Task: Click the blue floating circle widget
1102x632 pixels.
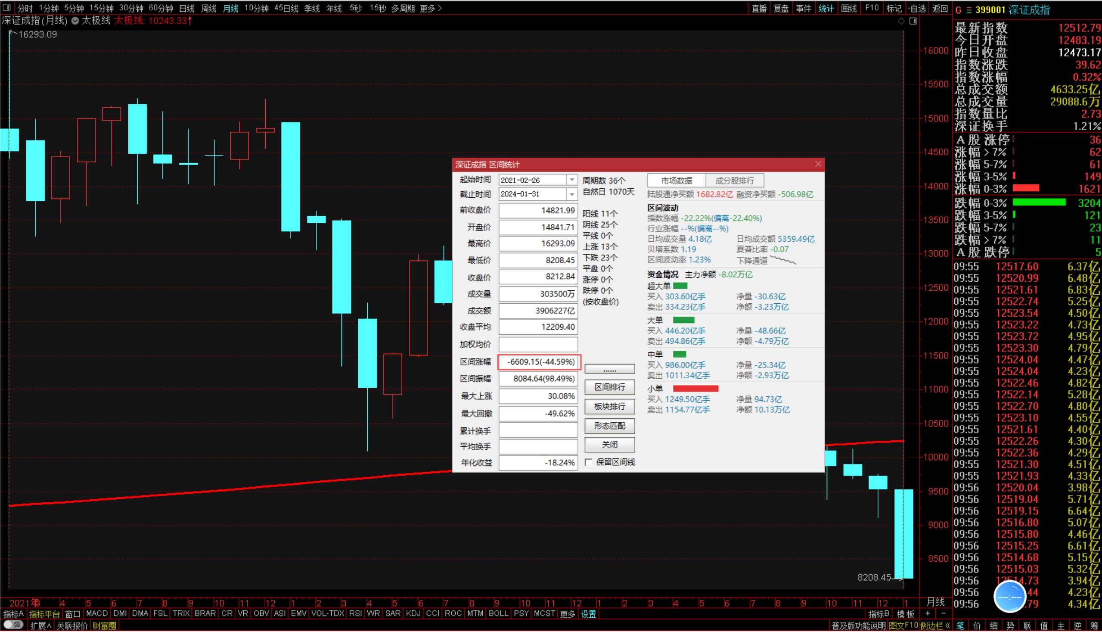Action: pos(1009,597)
